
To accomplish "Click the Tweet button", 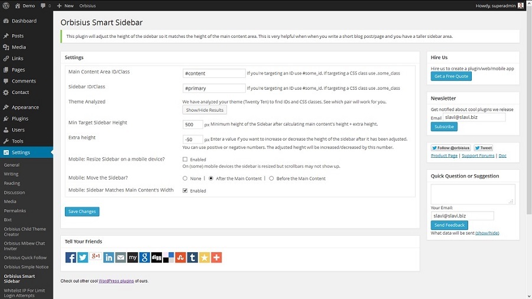I will point(484,148).
